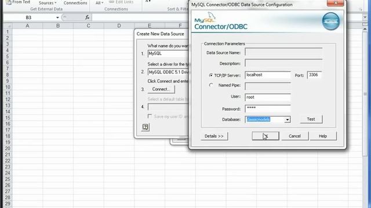371x208 pixels.
Task: Select row 22 header
Action: 8,161
